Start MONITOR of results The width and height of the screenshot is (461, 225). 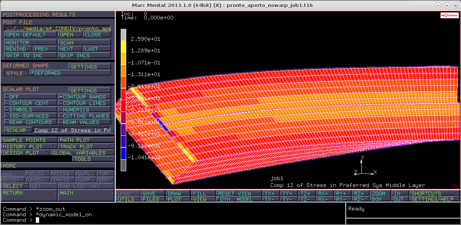pos(31,42)
